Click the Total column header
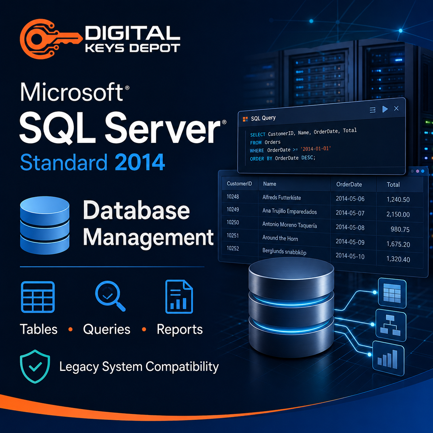 393,185
